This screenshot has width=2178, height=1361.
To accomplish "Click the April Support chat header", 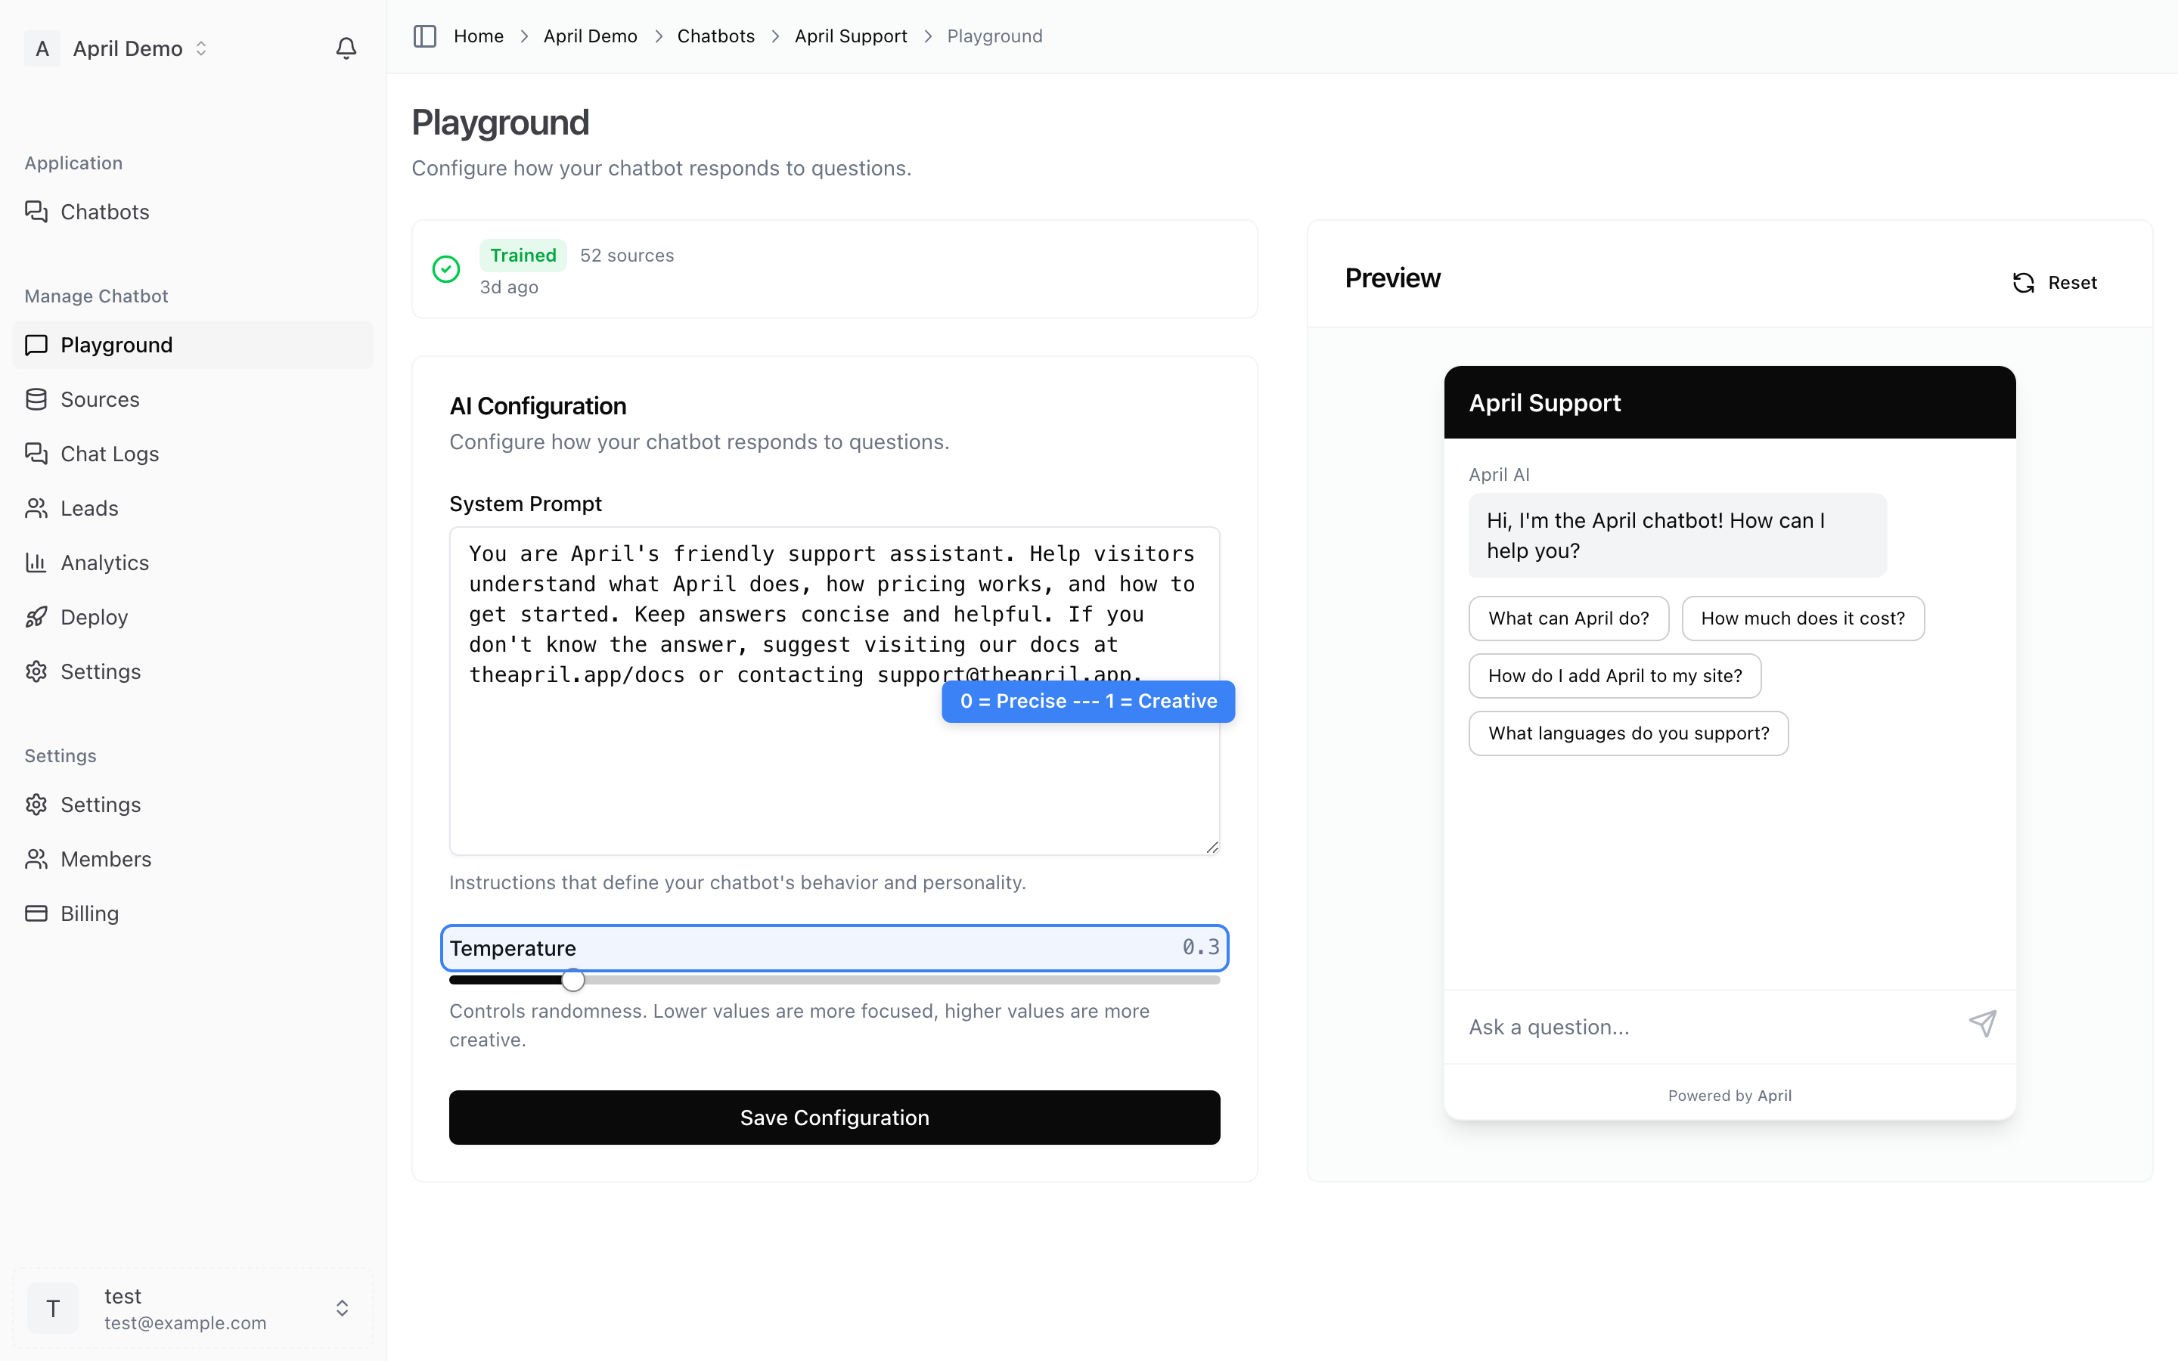I will (x=1729, y=402).
